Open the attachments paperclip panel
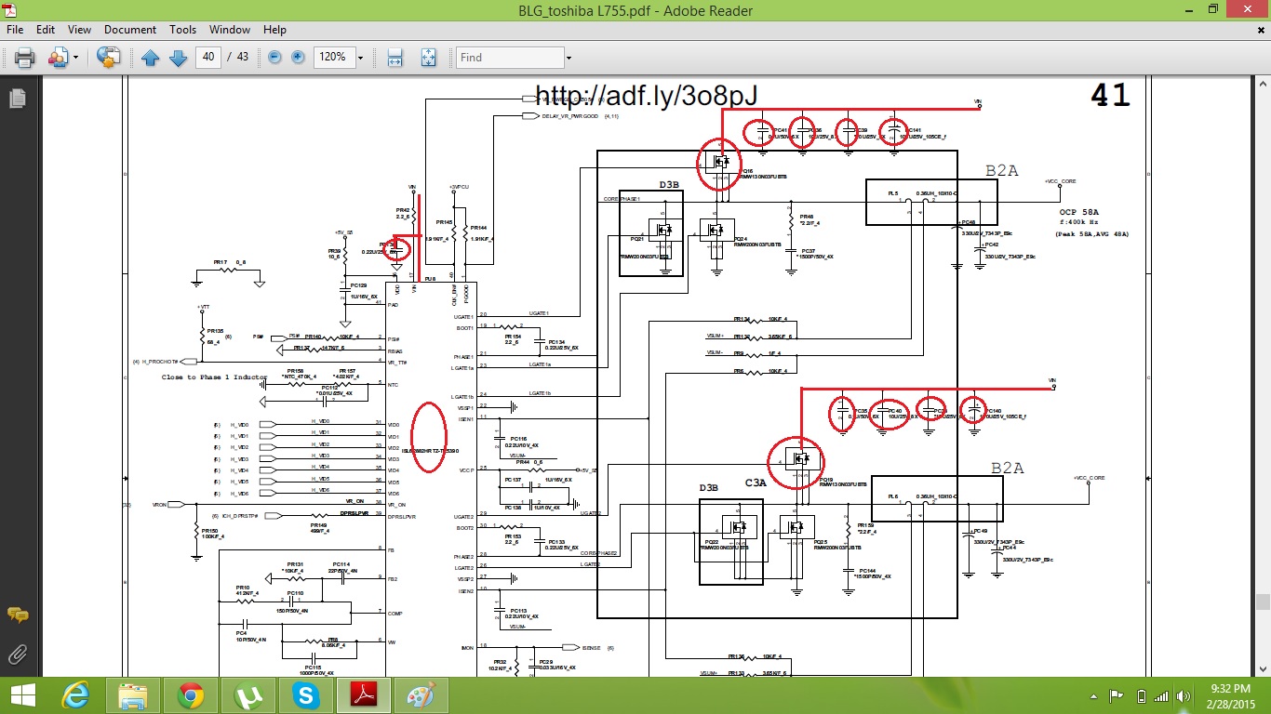1271x714 pixels. click(17, 654)
